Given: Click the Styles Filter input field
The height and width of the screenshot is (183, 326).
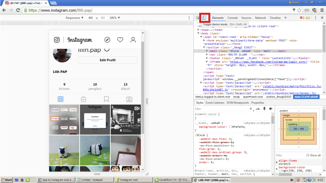Looking at the screenshot, I should [x=220, y=109].
